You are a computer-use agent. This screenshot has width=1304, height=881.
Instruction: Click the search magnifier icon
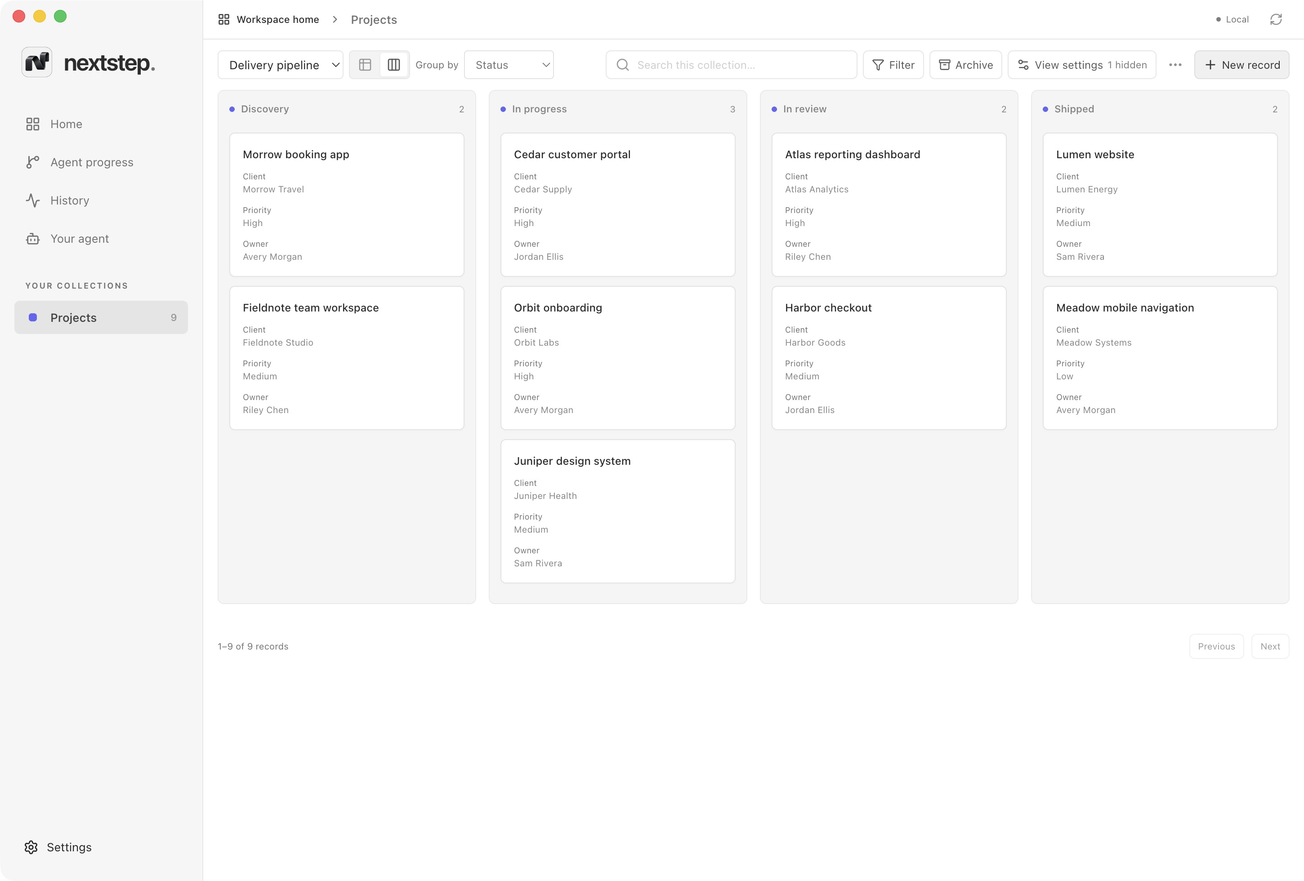pyautogui.click(x=622, y=65)
